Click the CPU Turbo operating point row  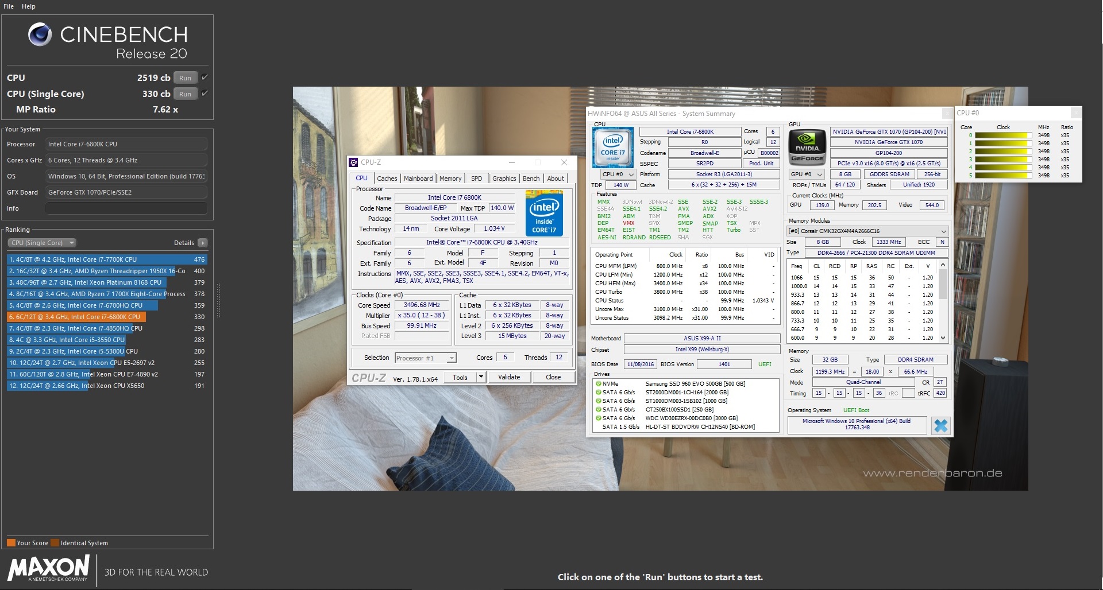click(x=685, y=292)
